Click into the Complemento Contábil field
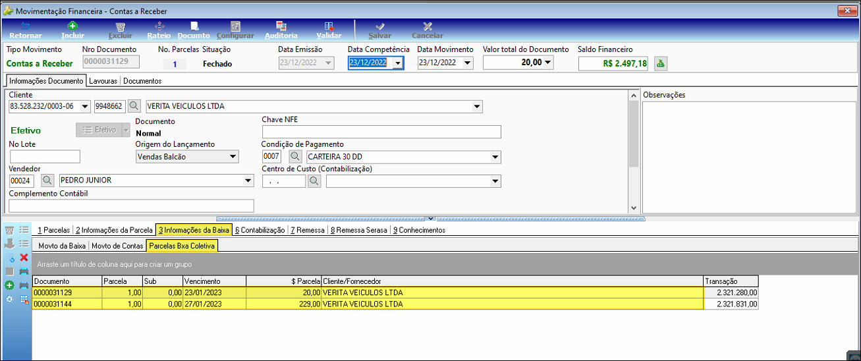This screenshot has height=361, width=861. [x=132, y=206]
